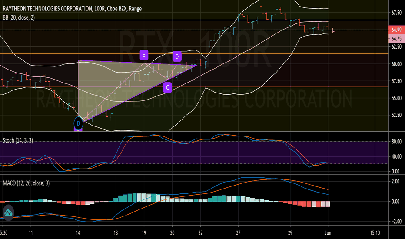Click the 22 date label on time axis

pos(200,233)
